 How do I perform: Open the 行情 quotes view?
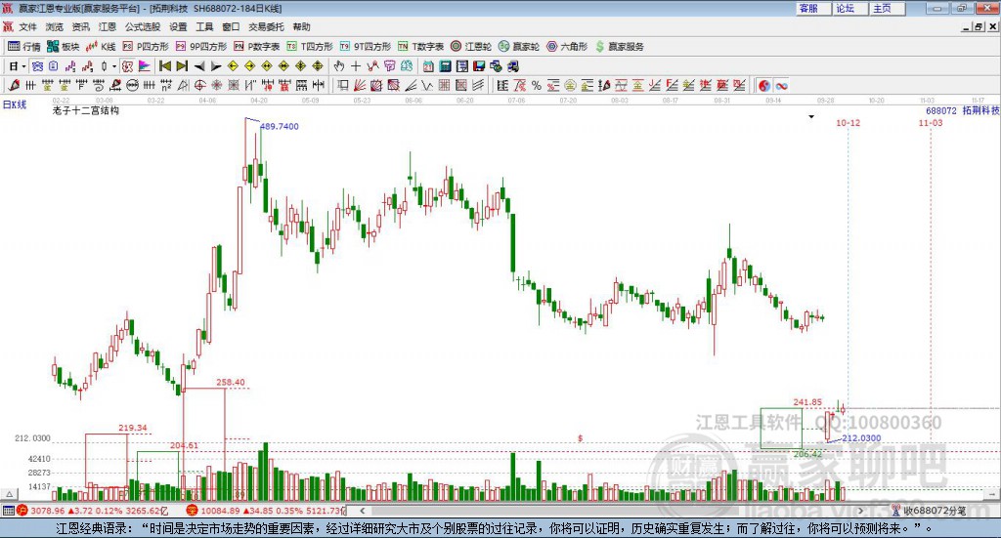point(24,47)
